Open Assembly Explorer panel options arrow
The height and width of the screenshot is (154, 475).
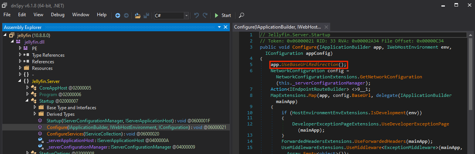coord(219,27)
